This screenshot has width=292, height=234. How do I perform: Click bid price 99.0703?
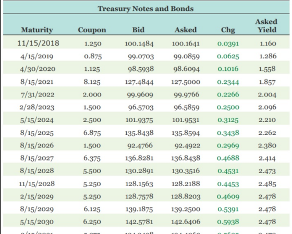(x=141, y=56)
